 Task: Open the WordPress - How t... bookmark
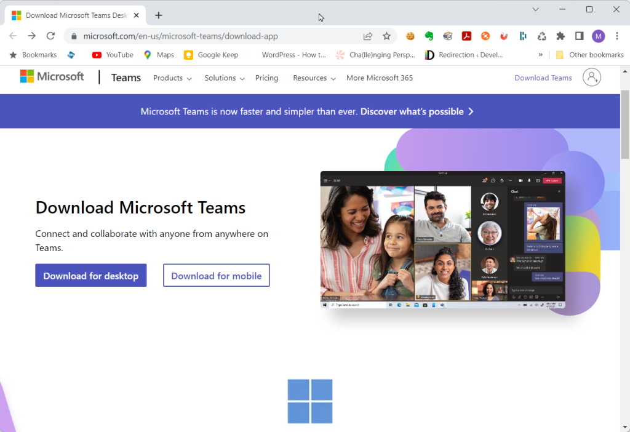click(x=293, y=55)
